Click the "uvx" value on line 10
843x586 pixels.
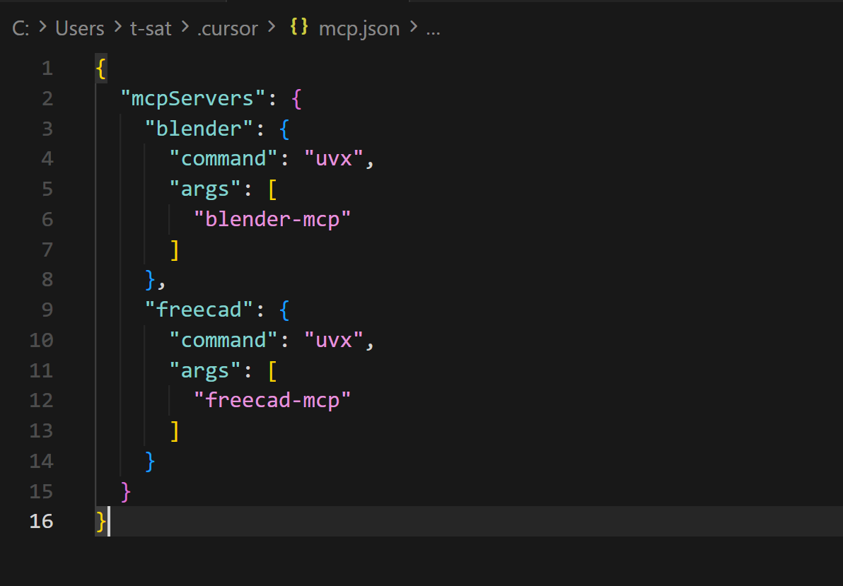[x=333, y=340]
